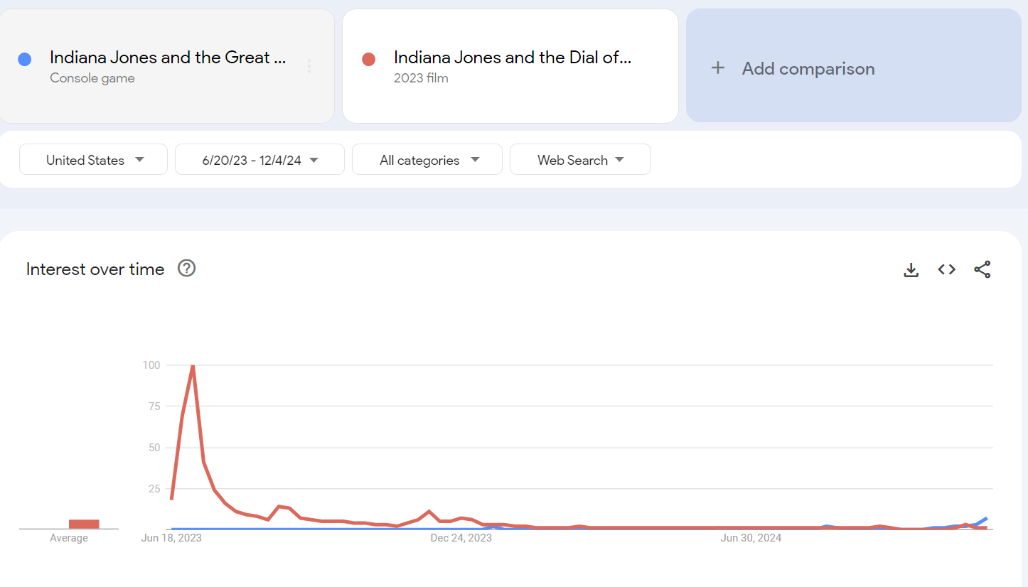Click the 75 value on the y-axis
The image size is (1028, 587).
click(154, 406)
